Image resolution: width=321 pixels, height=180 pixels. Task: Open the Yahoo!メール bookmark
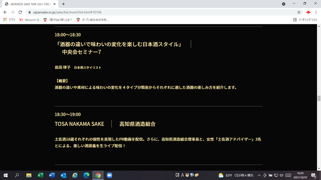pos(29,20)
